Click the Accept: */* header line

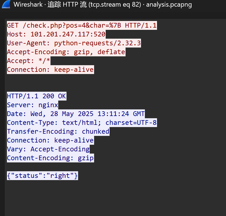pyautogui.click(x=29, y=61)
